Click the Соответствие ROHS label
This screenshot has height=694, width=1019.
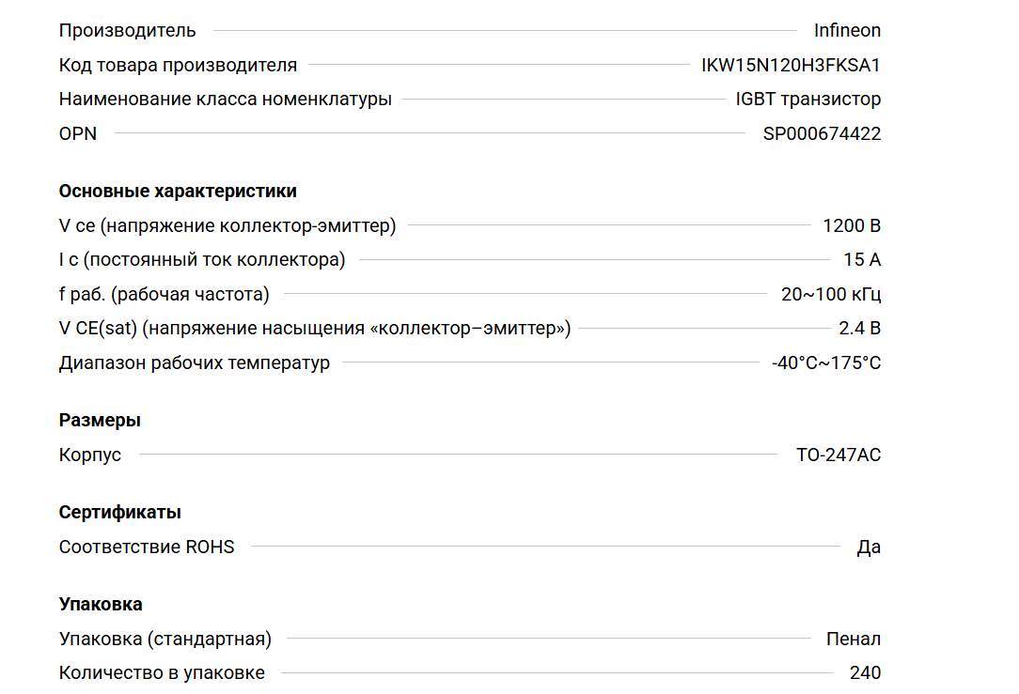tap(147, 547)
